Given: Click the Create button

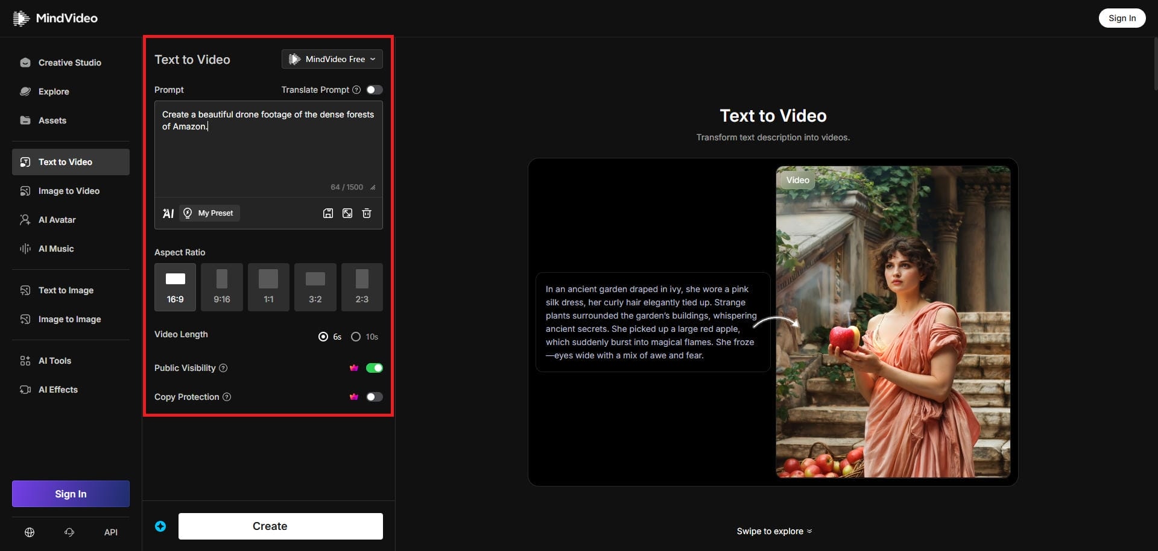Looking at the screenshot, I should coord(280,526).
